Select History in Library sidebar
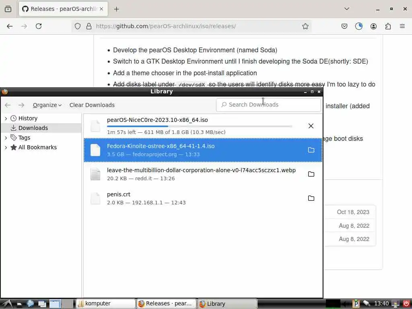The image size is (412, 309). pos(28,118)
